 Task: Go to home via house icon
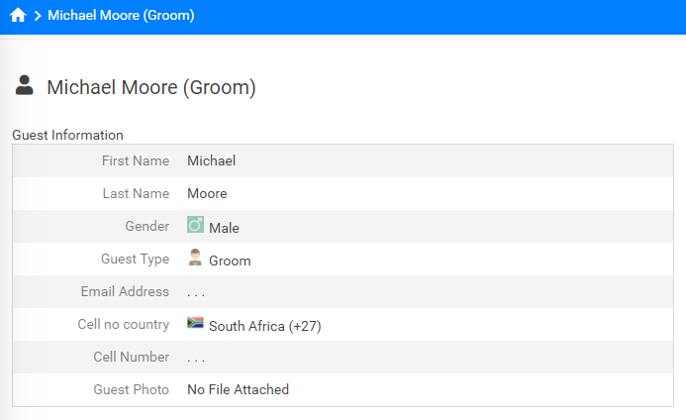[18, 15]
